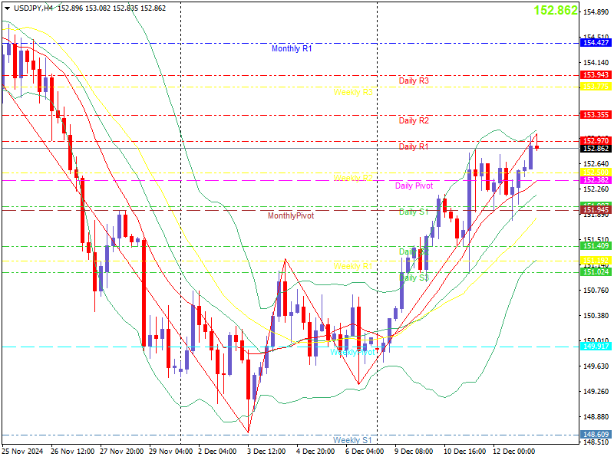Viewport: 614px width, 460px height.
Task: Click the Daily R2 label
Action: pyautogui.click(x=414, y=120)
